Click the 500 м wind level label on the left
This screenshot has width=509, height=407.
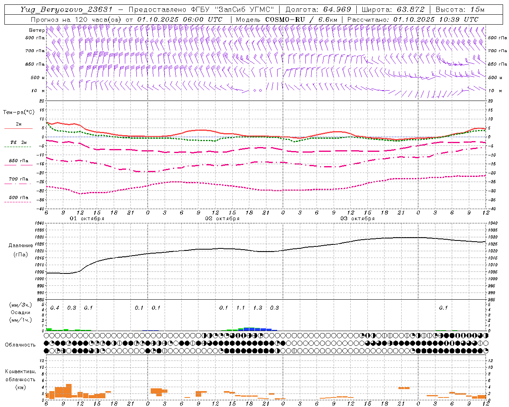tap(38, 78)
